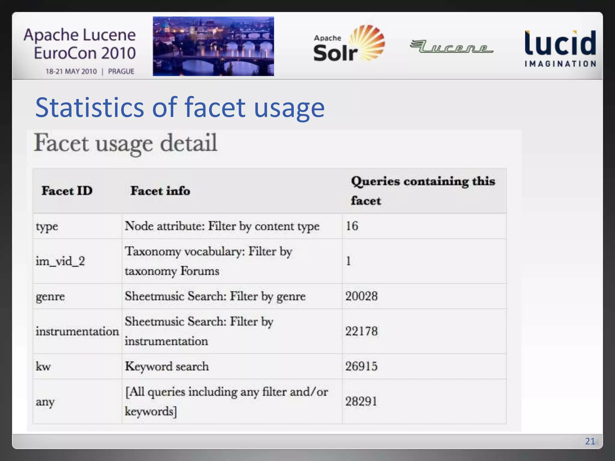Click the 'Facet info' column header
The image size is (615, 461).
pyautogui.click(x=160, y=191)
